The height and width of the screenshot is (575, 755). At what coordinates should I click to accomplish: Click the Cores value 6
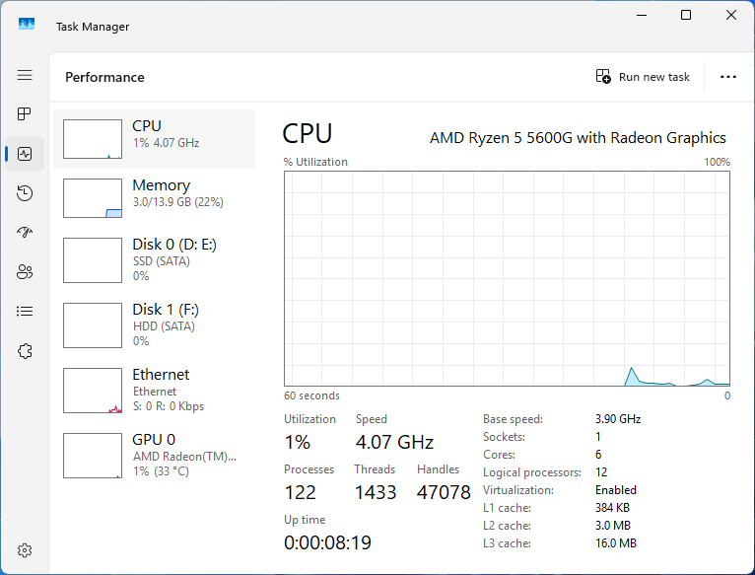[598, 455]
